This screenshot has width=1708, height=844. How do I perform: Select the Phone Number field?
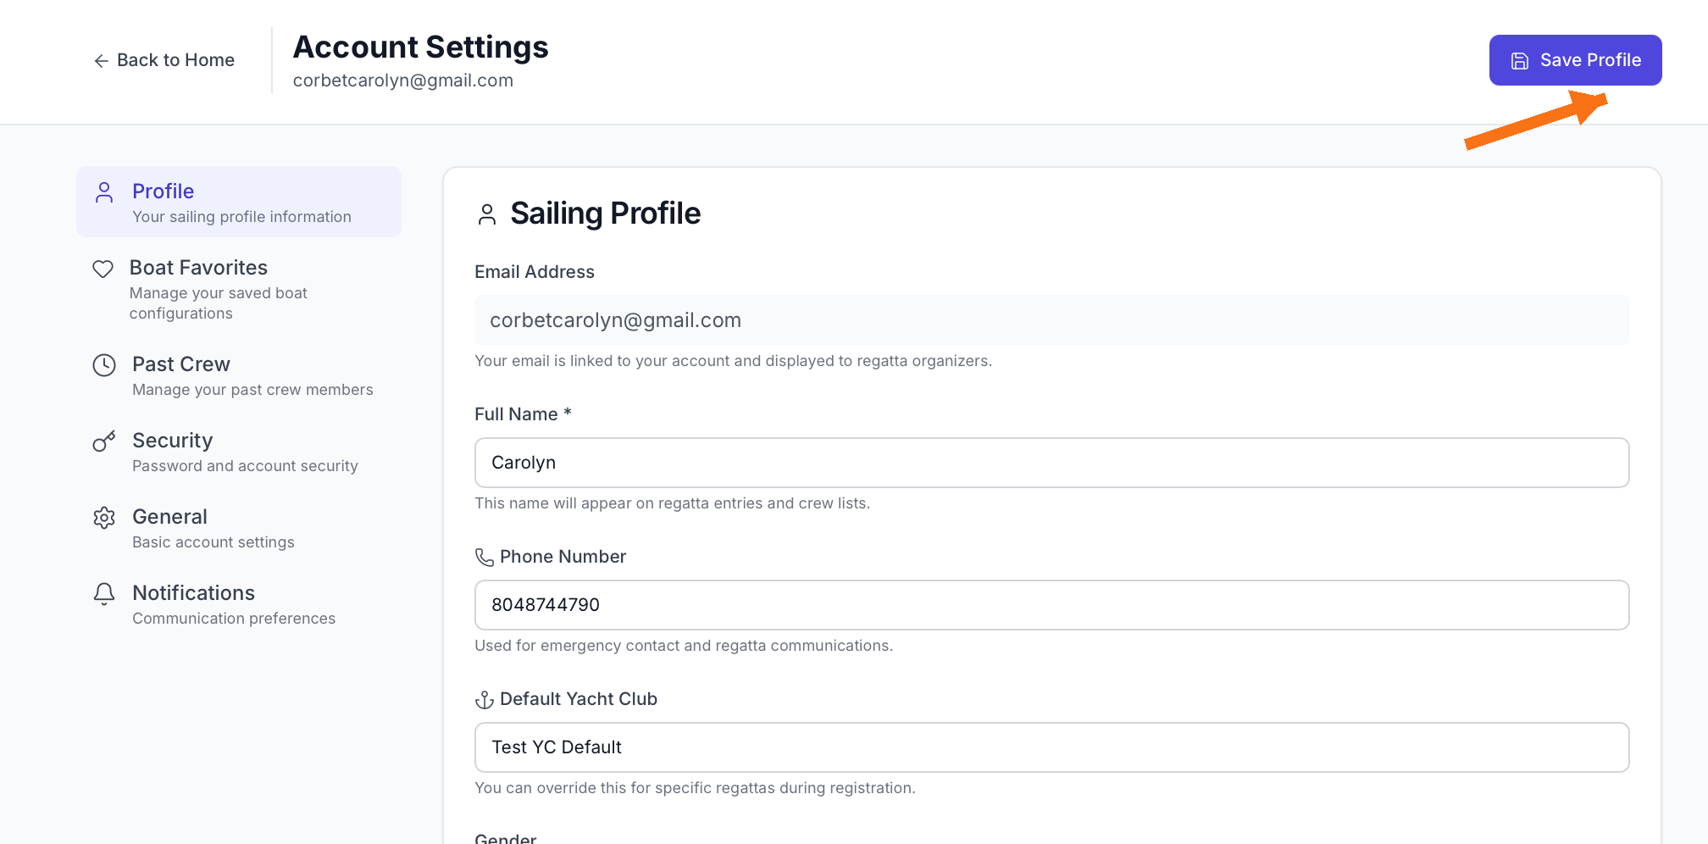(x=1051, y=605)
